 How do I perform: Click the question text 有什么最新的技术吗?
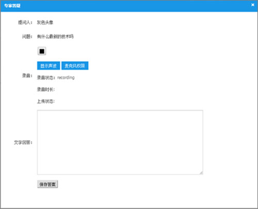coord(55,37)
